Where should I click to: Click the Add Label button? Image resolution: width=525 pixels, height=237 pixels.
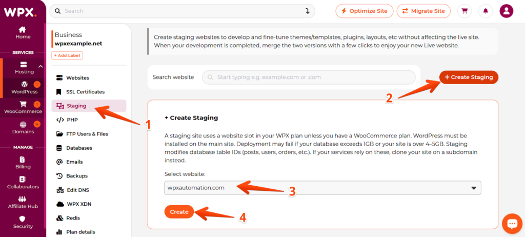point(67,55)
